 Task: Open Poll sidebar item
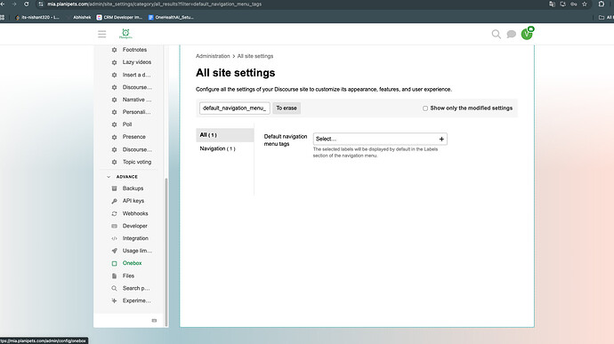(127, 124)
